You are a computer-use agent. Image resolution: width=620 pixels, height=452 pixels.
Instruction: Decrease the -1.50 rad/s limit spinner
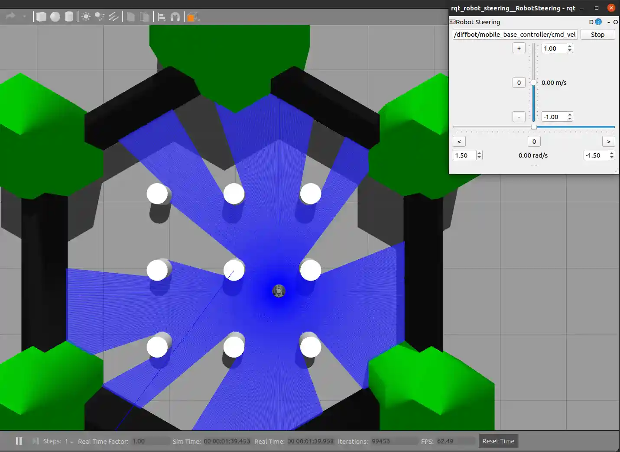pos(611,157)
